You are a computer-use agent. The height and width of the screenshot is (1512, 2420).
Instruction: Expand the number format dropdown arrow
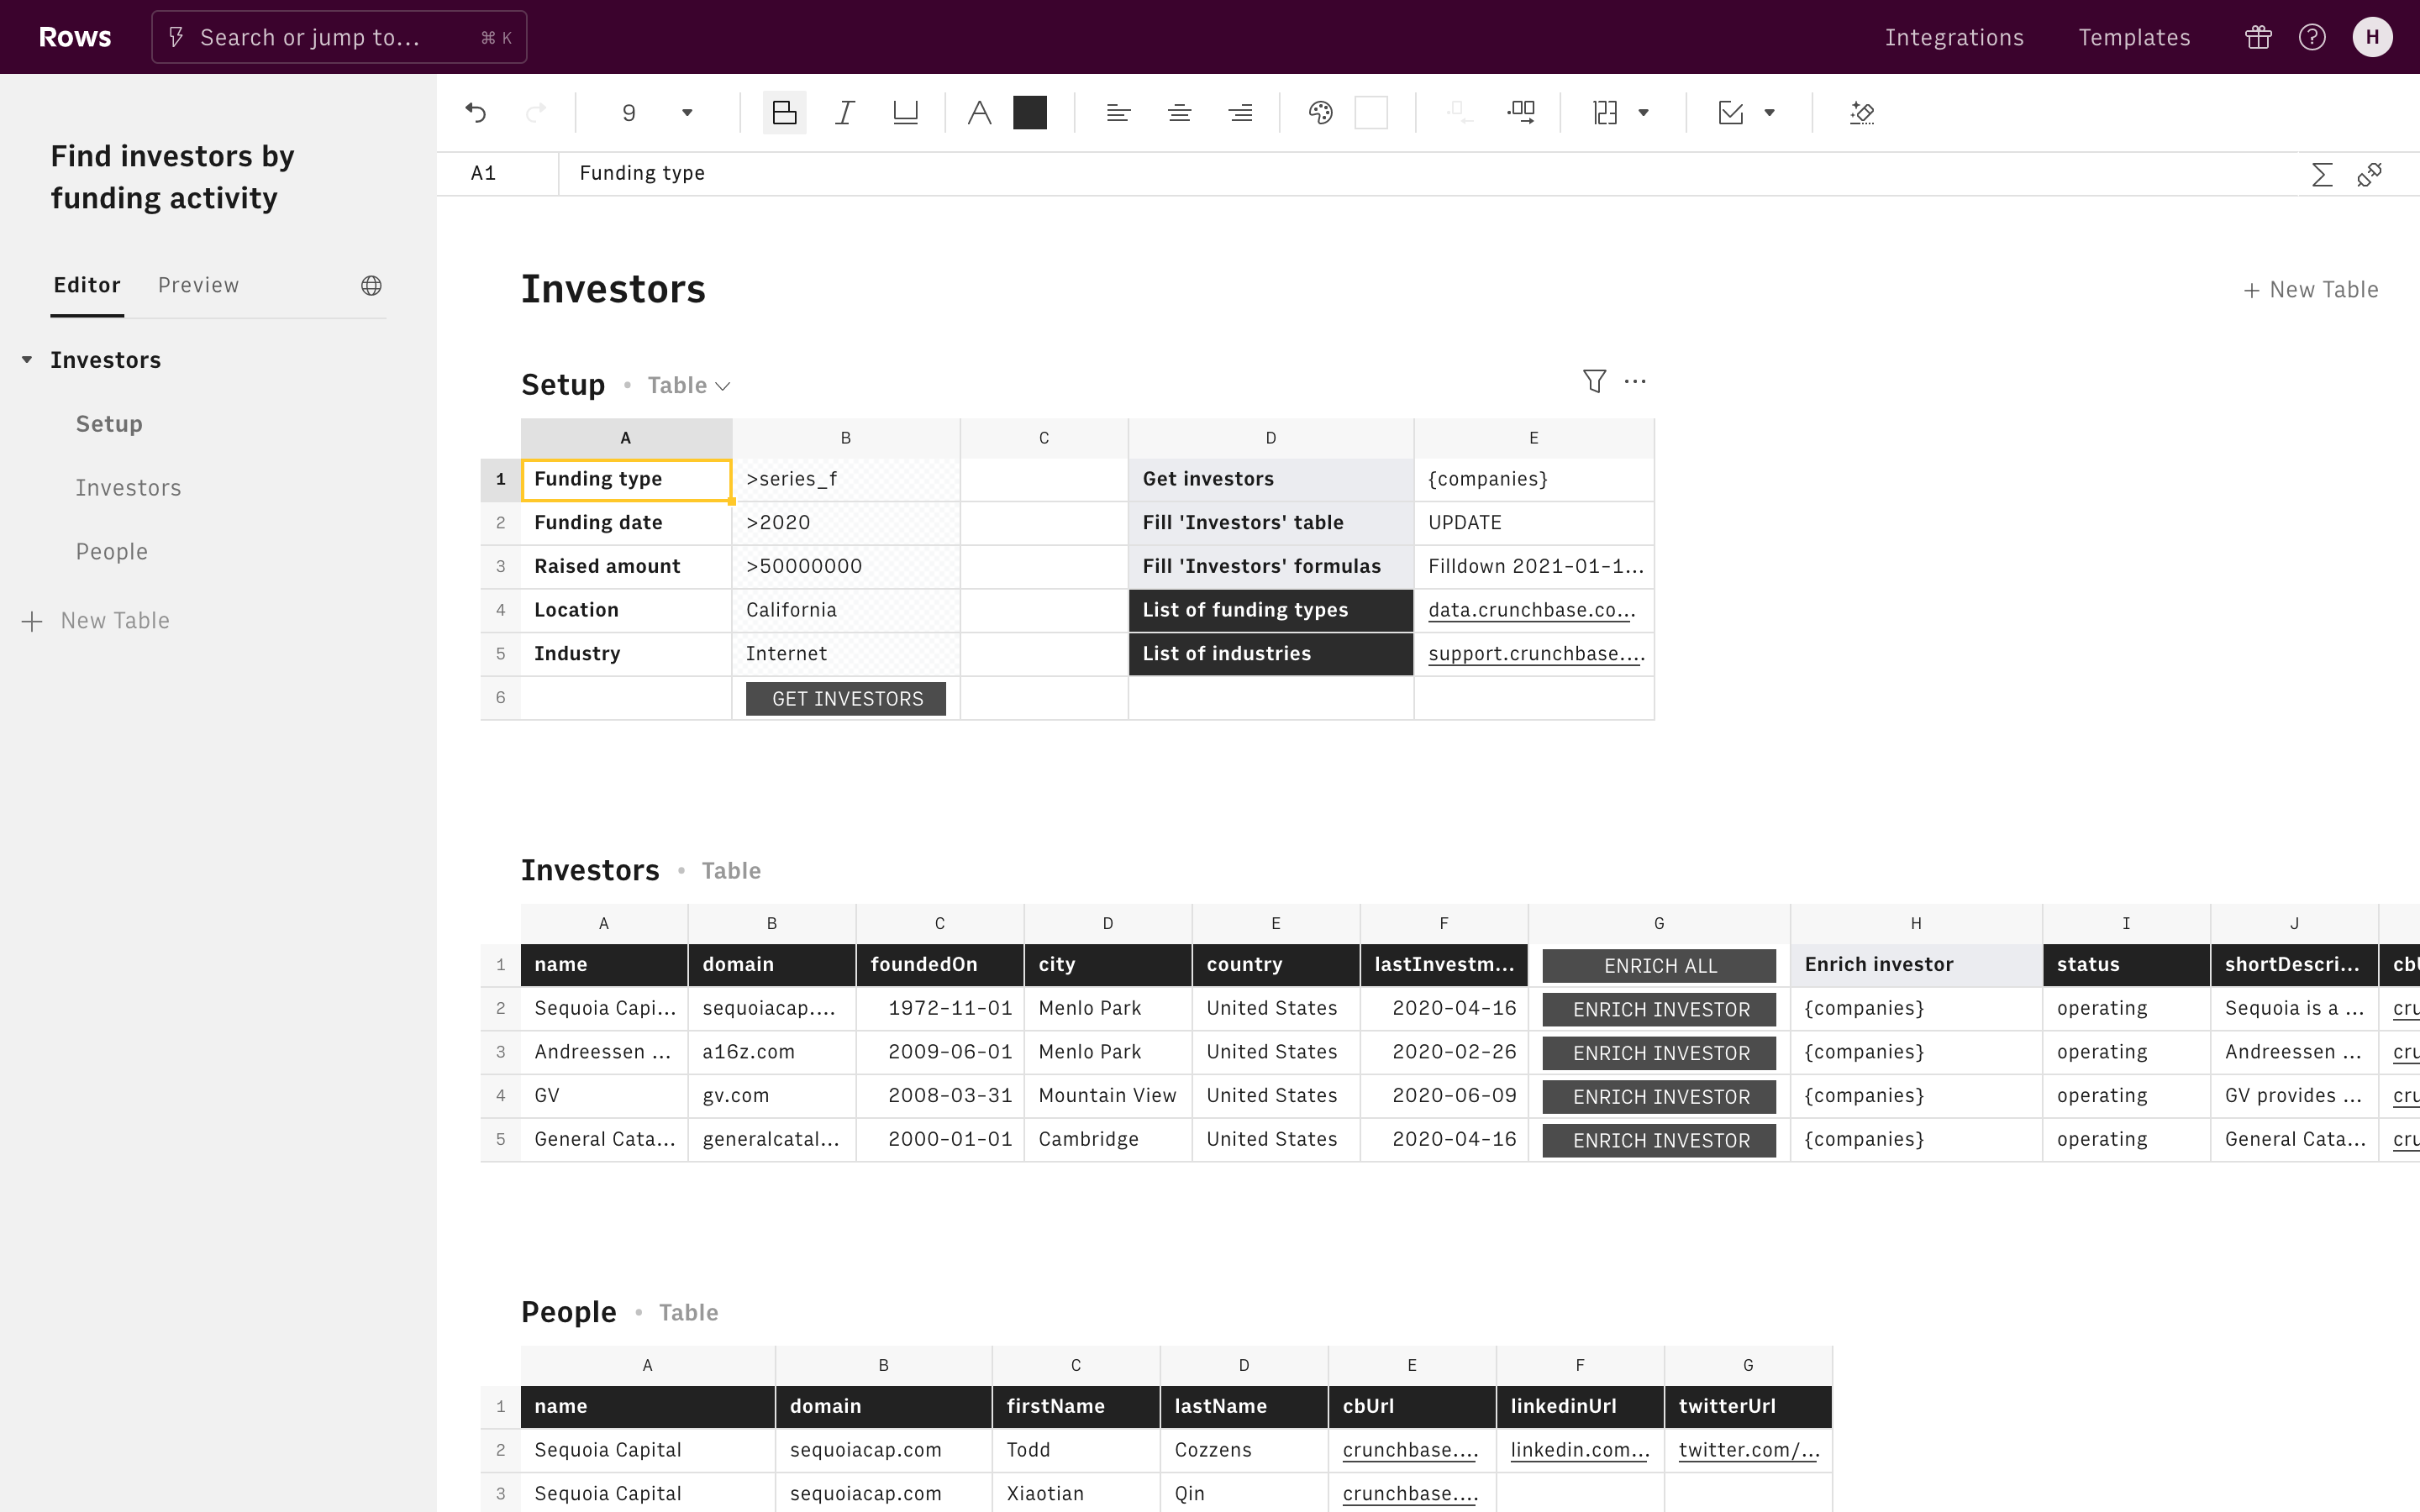pos(1643,113)
